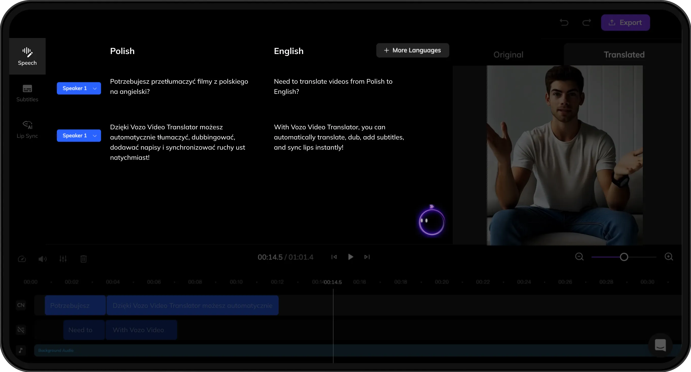Click the CN track label icon
This screenshot has height=372, width=691.
[21, 305]
